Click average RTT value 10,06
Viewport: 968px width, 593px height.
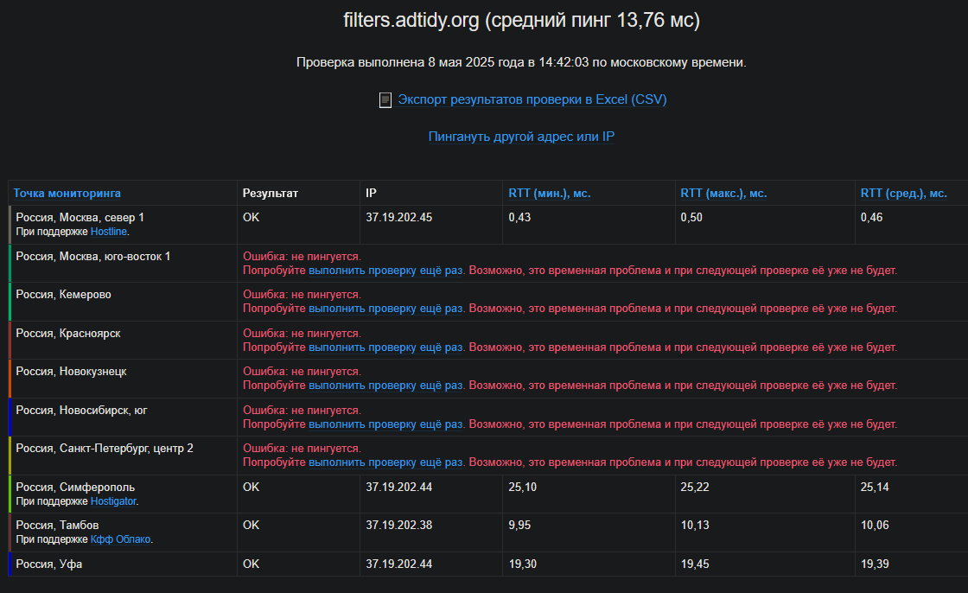click(875, 525)
